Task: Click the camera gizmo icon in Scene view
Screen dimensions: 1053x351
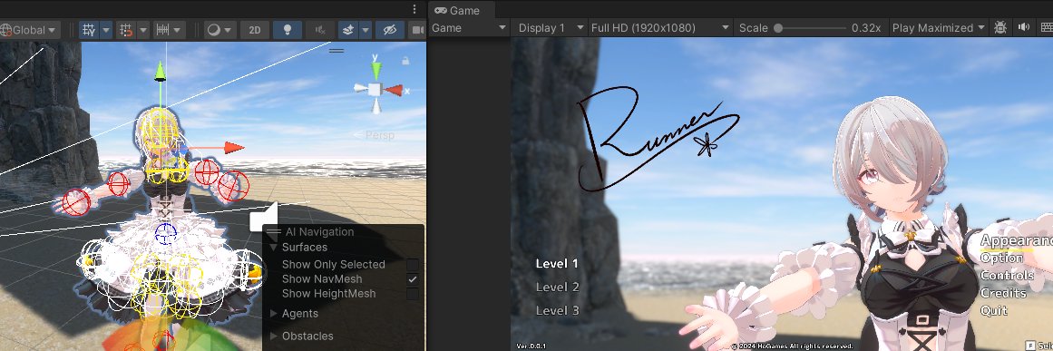Action: (x=264, y=218)
